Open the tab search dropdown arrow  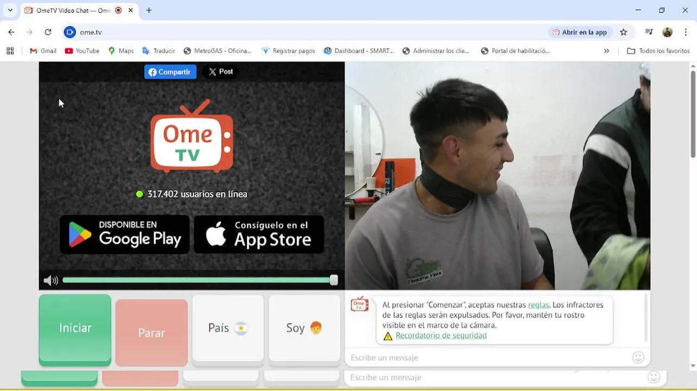pos(10,10)
